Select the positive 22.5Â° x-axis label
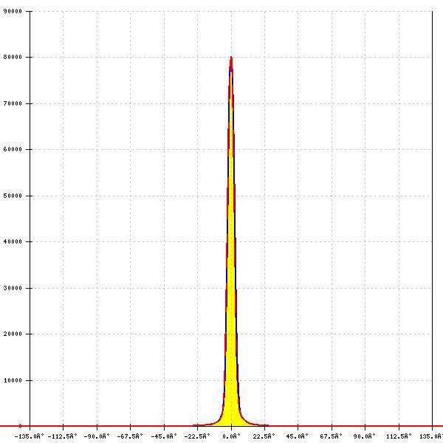 tap(264, 436)
